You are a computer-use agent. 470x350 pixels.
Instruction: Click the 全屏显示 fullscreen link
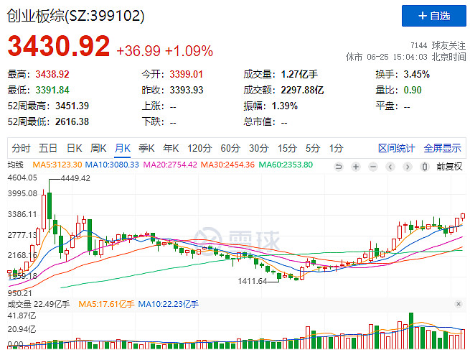442,148
